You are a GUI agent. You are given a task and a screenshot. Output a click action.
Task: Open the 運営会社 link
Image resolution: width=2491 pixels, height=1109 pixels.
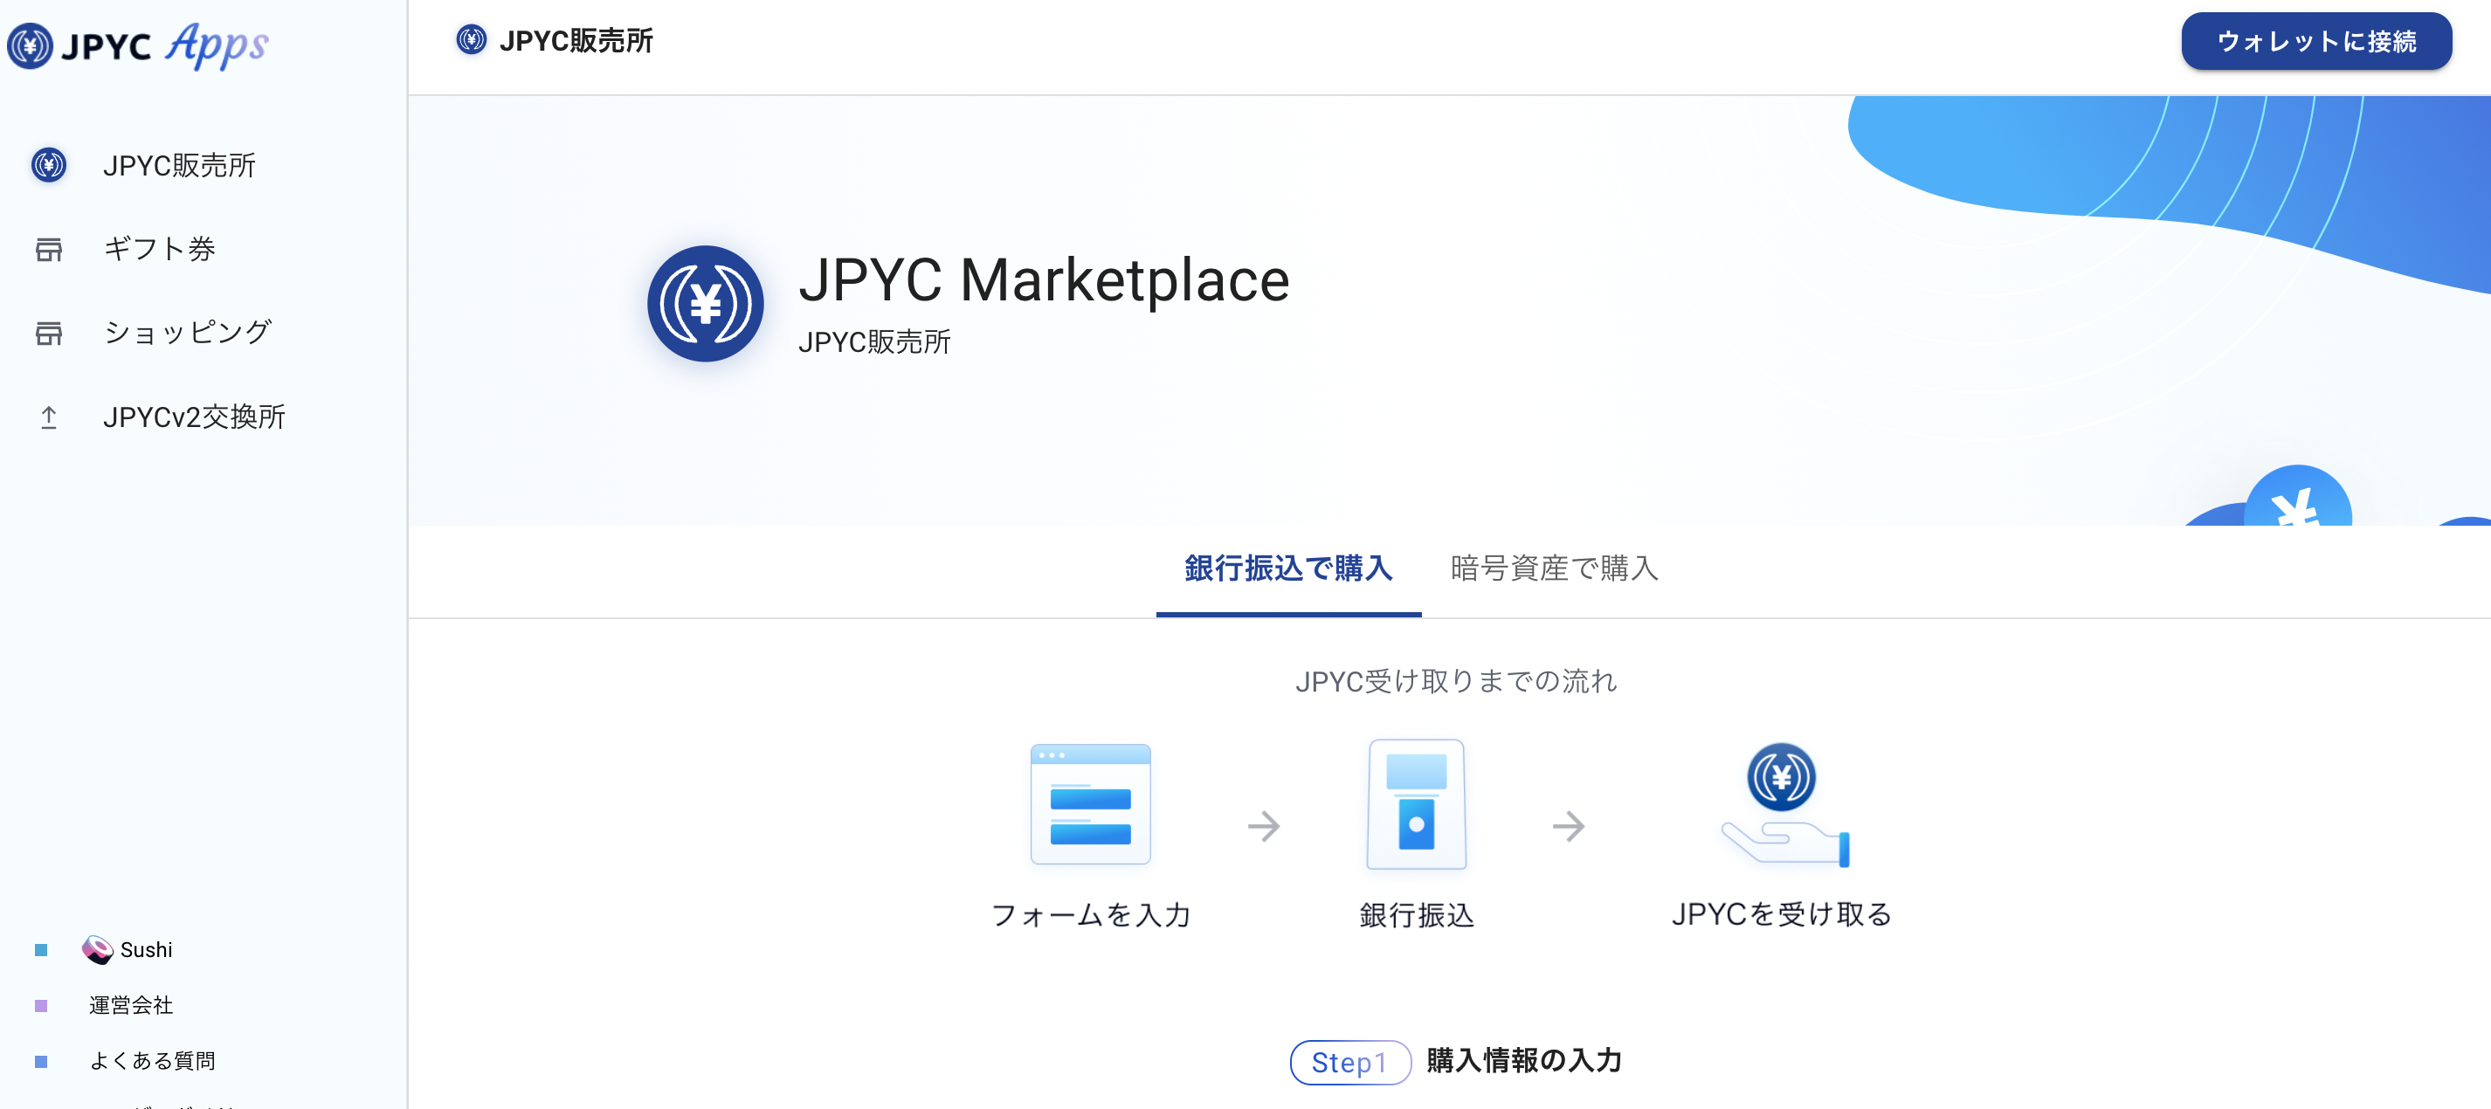pyautogui.click(x=130, y=1006)
